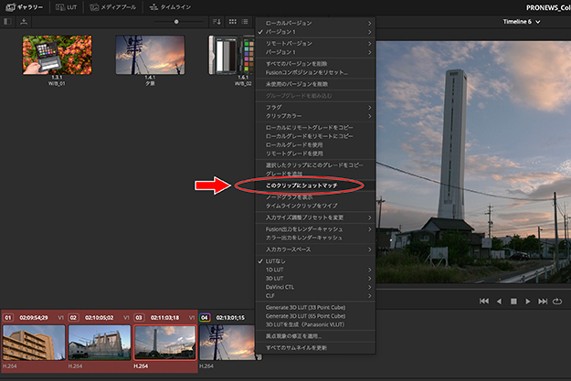Viewport: 571px width, 381px height.
Task: Jump to first frame with skip-back button
Action: pyautogui.click(x=484, y=301)
